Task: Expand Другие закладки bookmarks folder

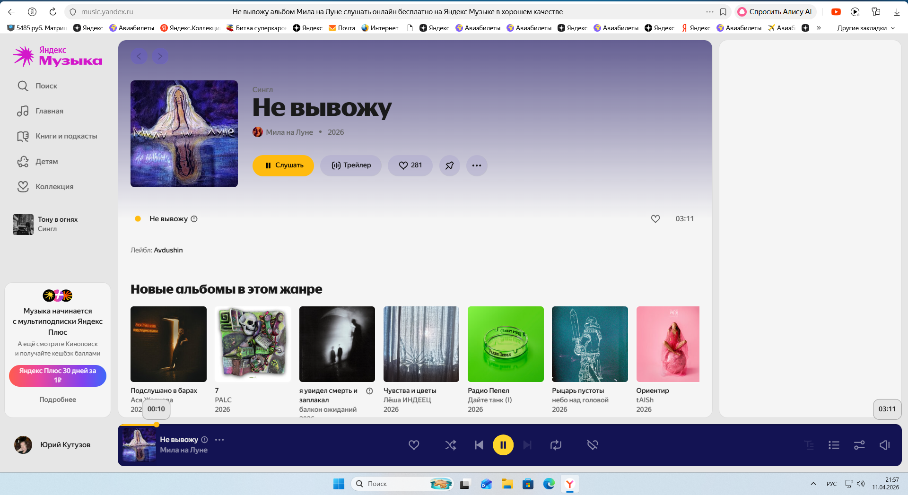Action: 866,28
